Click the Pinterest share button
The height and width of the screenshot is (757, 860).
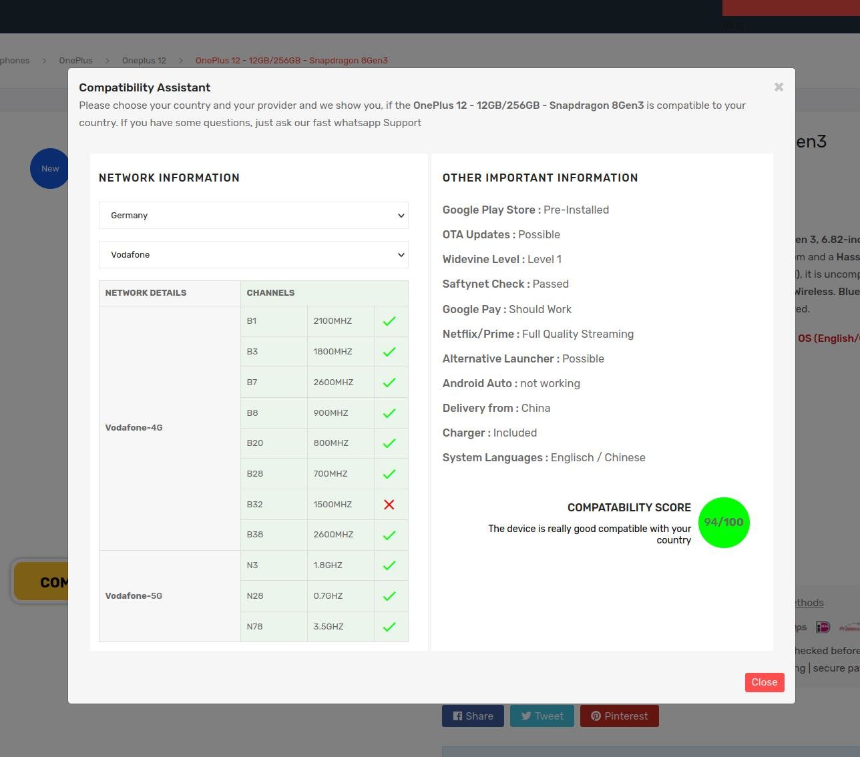click(620, 716)
